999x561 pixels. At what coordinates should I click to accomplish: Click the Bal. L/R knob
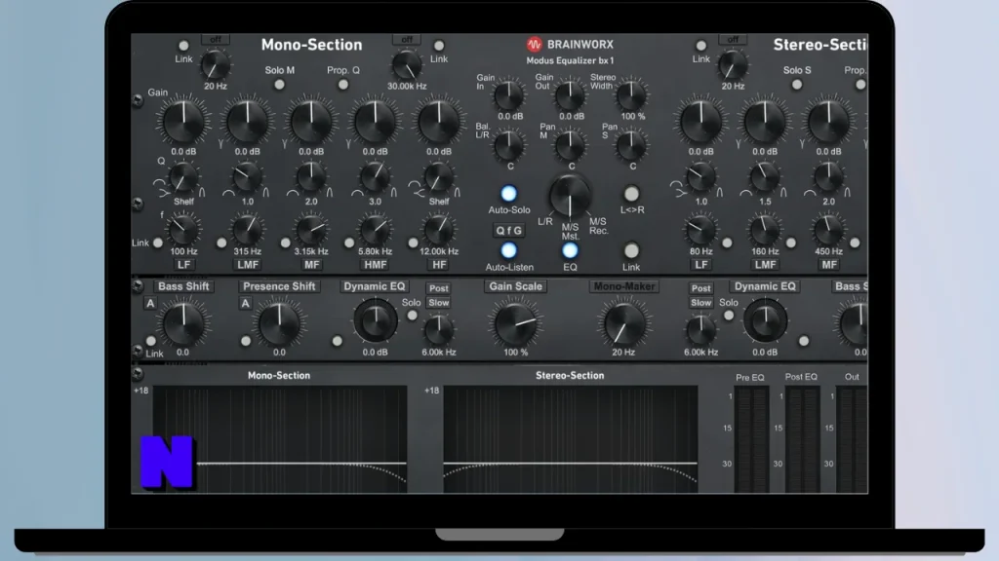[509, 145]
